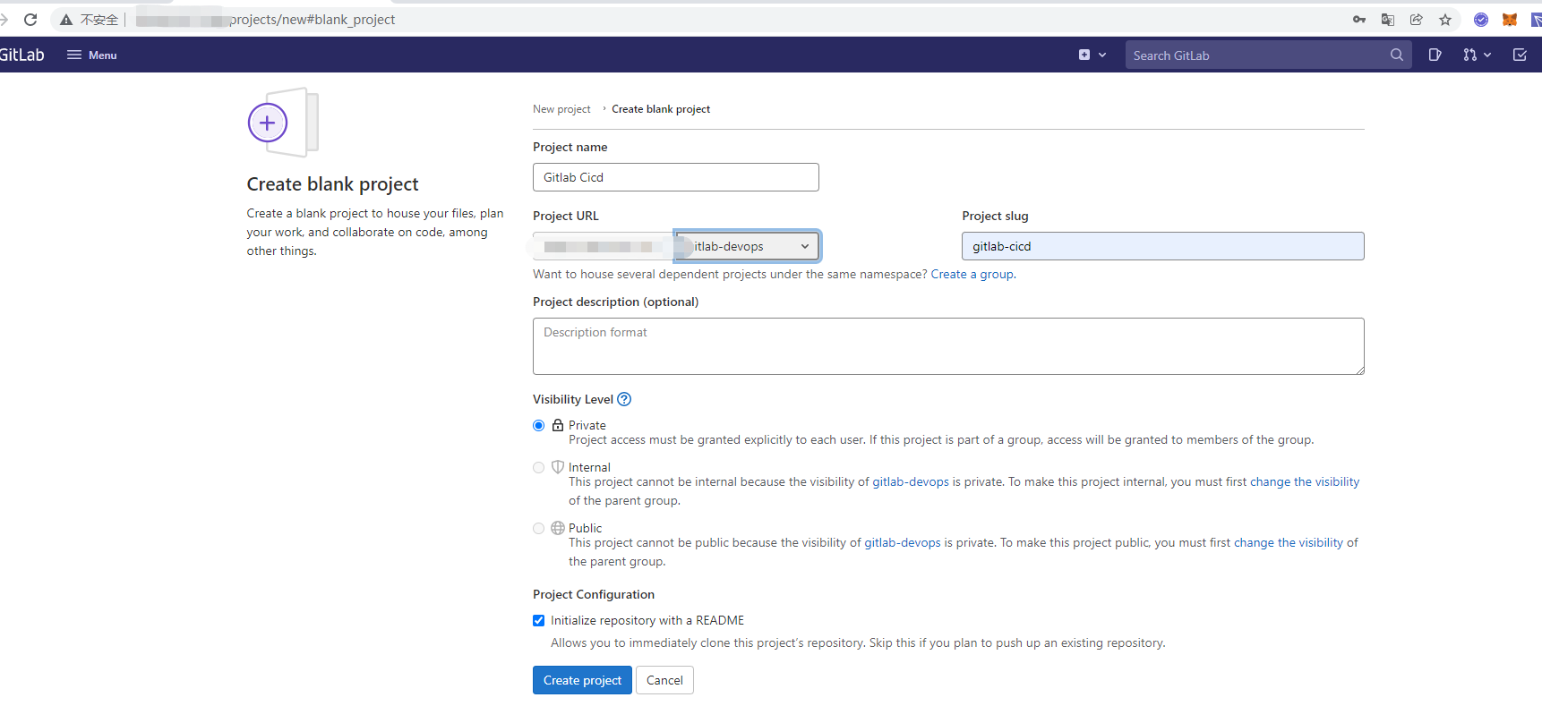Open the create new plus dropdown
Image resolution: width=1542 pixels, height=723 pixels.
point(1092,55)
